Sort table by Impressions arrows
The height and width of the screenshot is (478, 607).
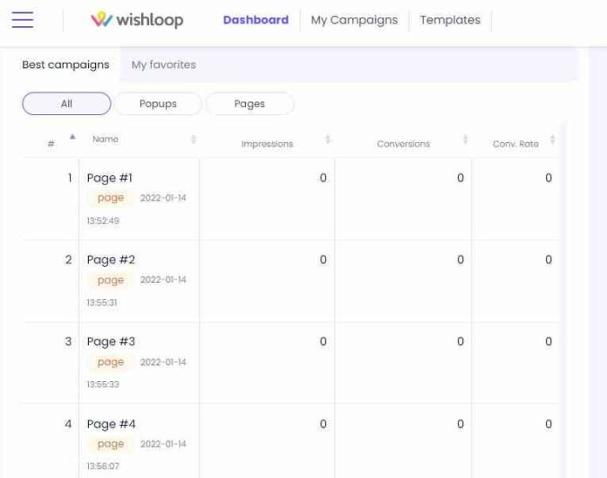328,140
